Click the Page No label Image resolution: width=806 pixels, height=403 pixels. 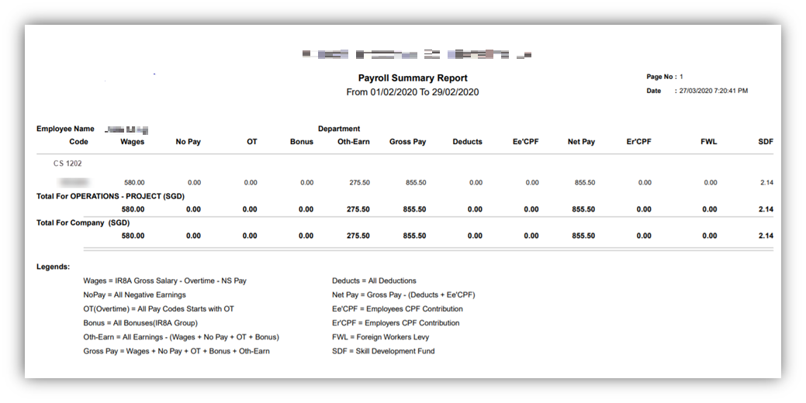click(660, 77)
